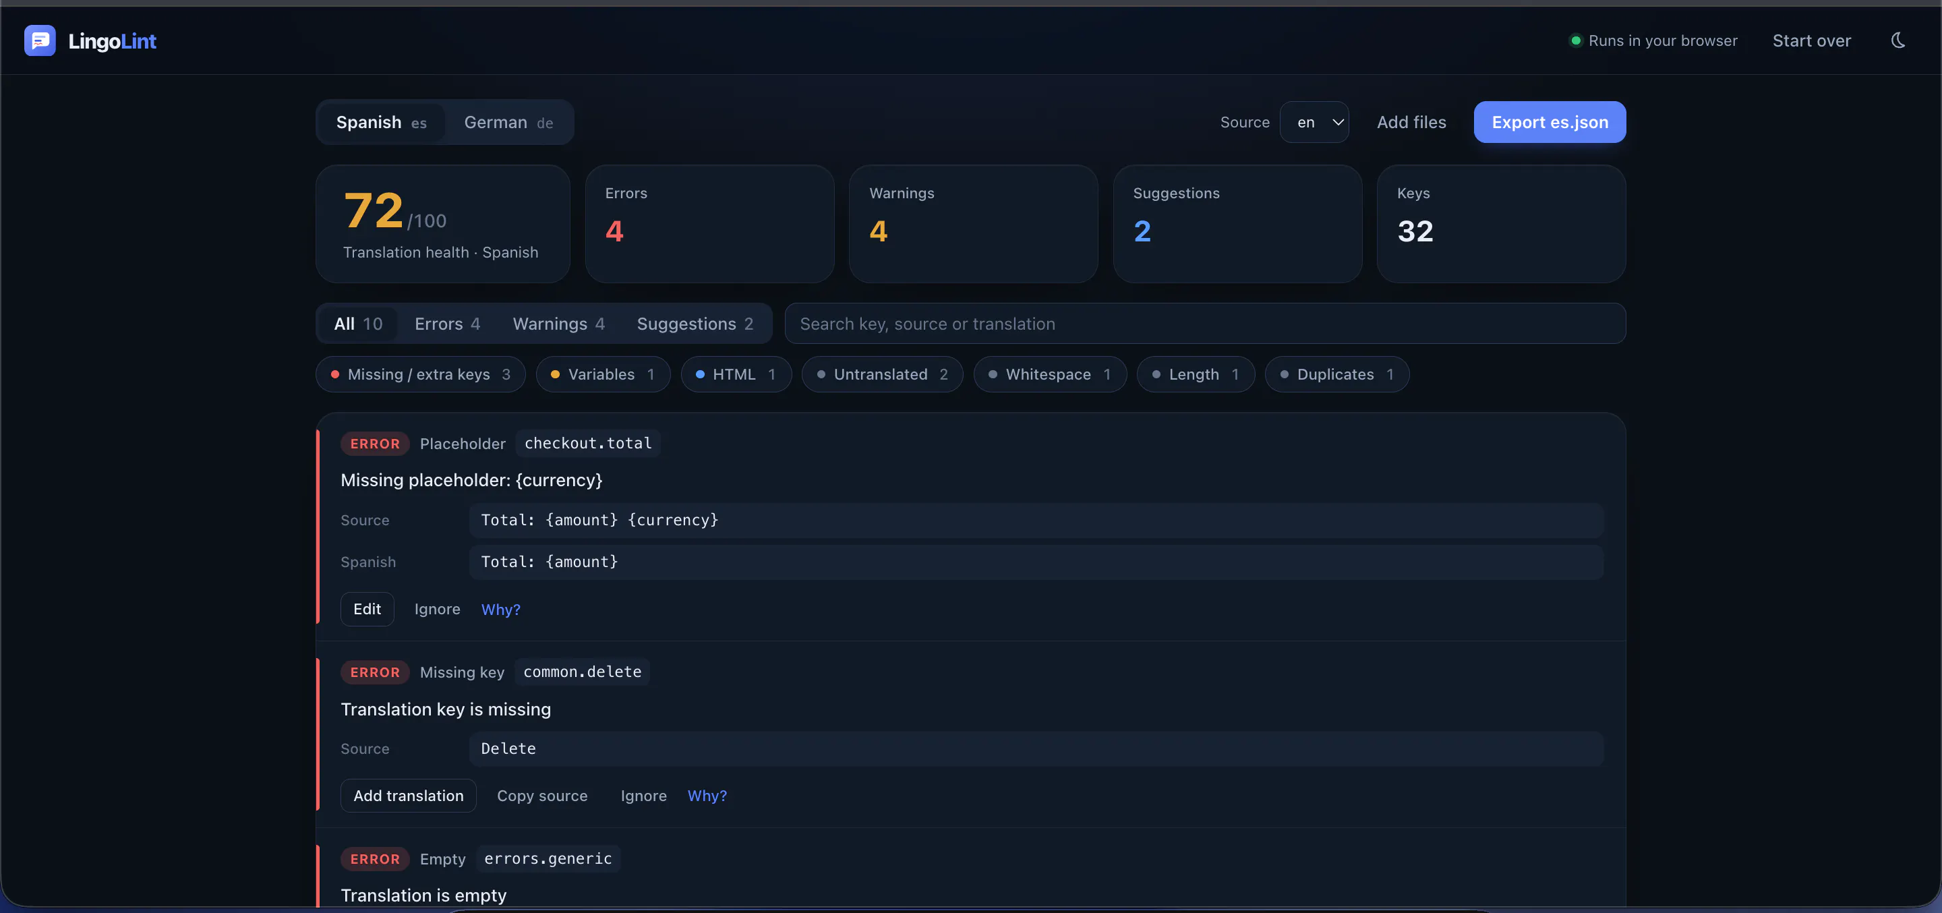The height and width of the screenshot is (913, 1942).
Task: Toggle the Variables filter chip
Action: click(603, 374)
